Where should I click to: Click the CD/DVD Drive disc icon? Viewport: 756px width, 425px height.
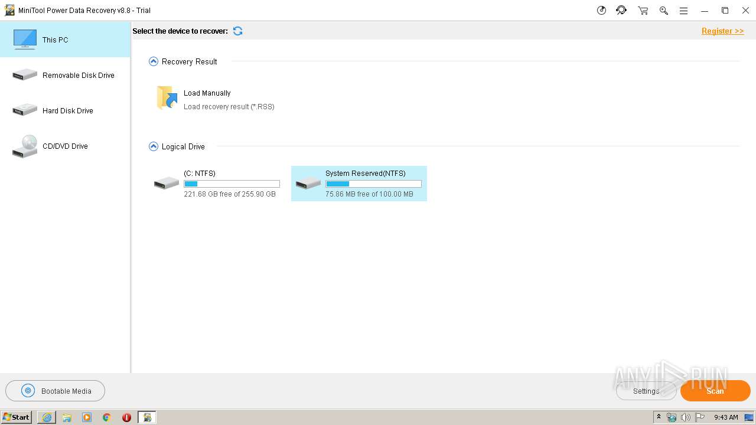point(25,146)
